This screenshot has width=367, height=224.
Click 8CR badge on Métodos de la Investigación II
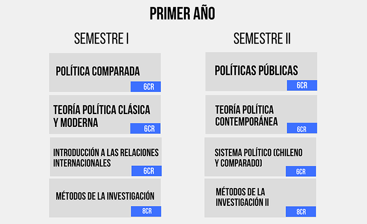pyautogui.click(x=301, y=212)
